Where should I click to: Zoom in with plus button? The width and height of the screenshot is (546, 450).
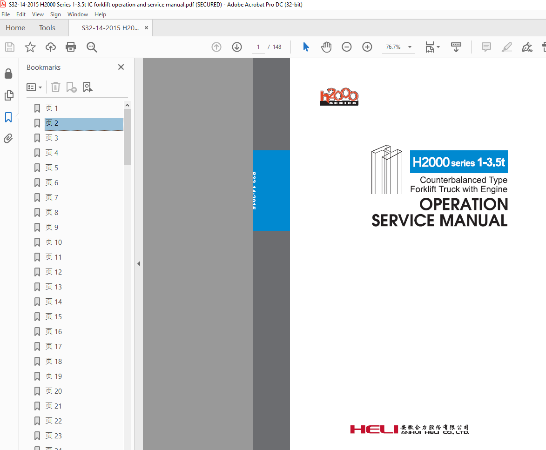(x=367, y=47)
